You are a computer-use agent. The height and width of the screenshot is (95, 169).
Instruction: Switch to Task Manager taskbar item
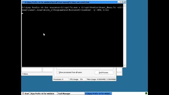[x=71, y=93]
